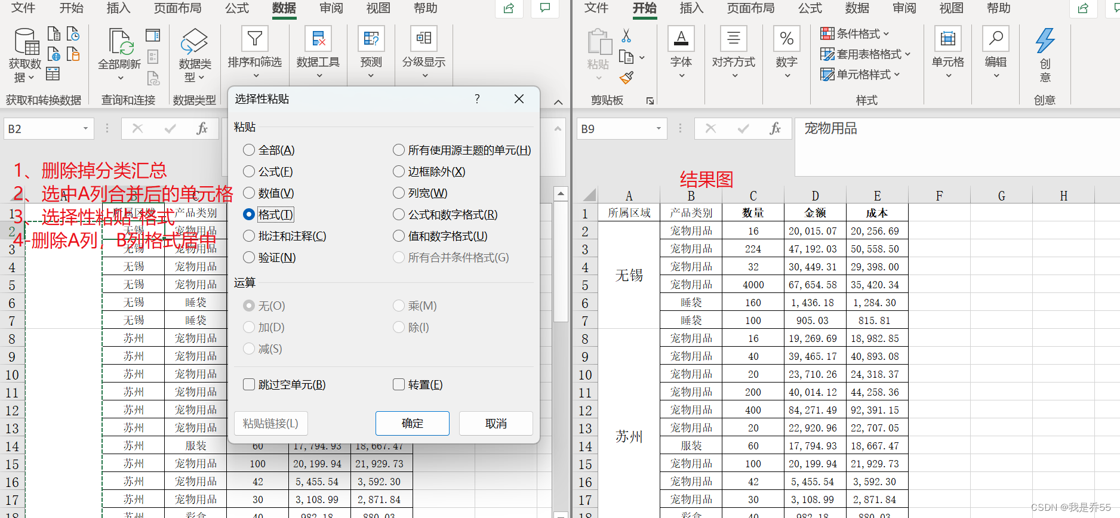This screenshot has width=1120, height=518.
Task: Click the Existing Connections icon
Action: (x=73, y=54)
